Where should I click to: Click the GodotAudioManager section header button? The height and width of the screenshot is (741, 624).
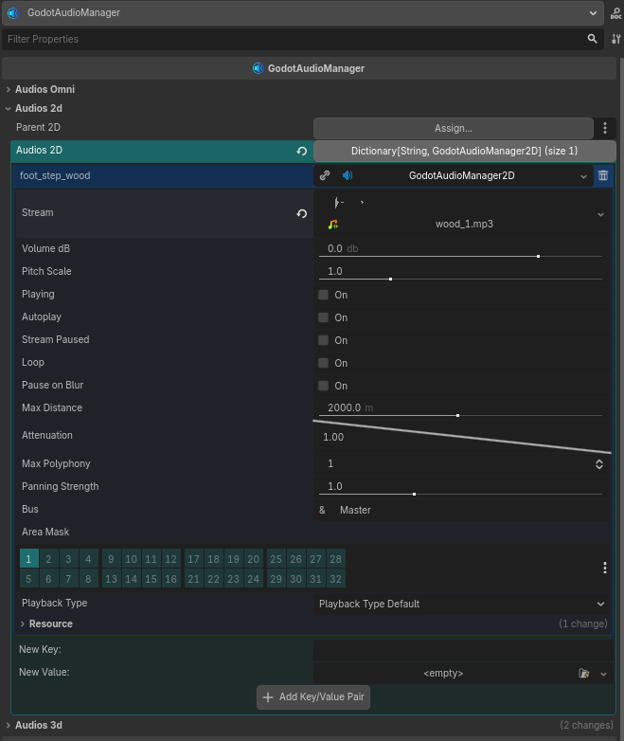pyautogui.click(x=309, y=68)
